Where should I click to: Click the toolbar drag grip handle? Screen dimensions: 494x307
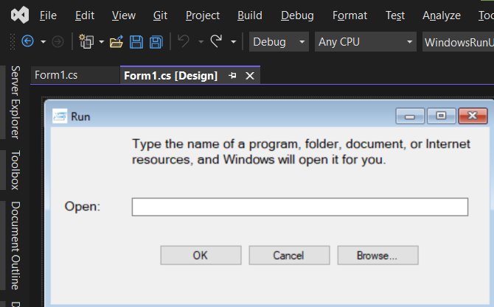pos(13,41)
